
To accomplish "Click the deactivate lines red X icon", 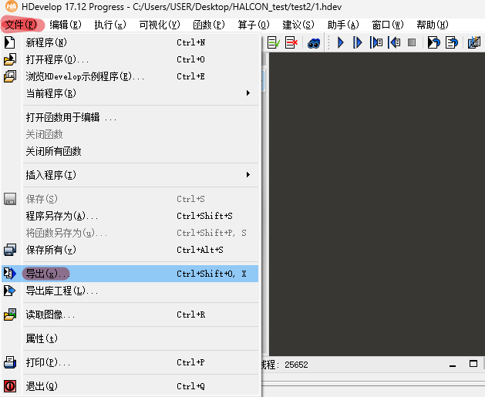I will pyautogui.click(x=291, y=42).
